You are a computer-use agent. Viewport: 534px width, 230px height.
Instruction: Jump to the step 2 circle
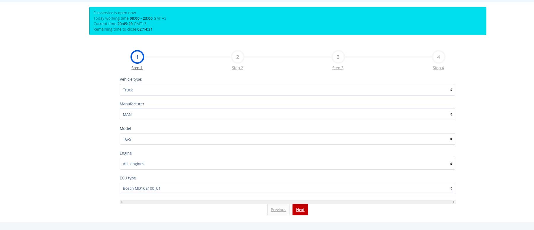pos(237,57)
